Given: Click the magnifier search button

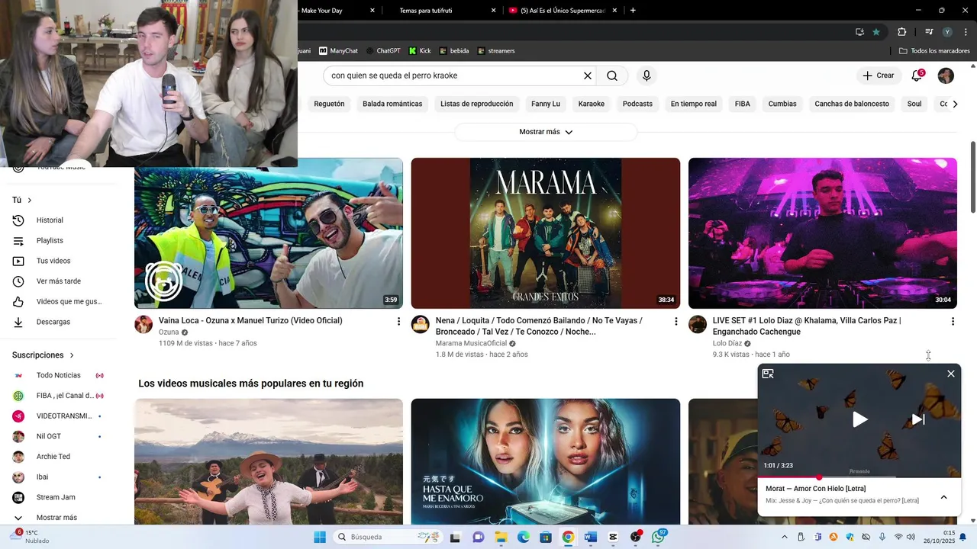Looking at the screenshot, I should pyautogui.click(x=612, y=75).
